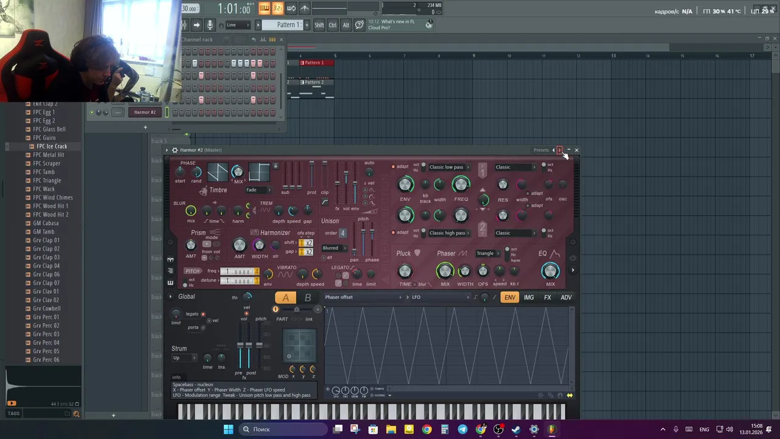Click the Prism icon next to its label

coord(214,232)
